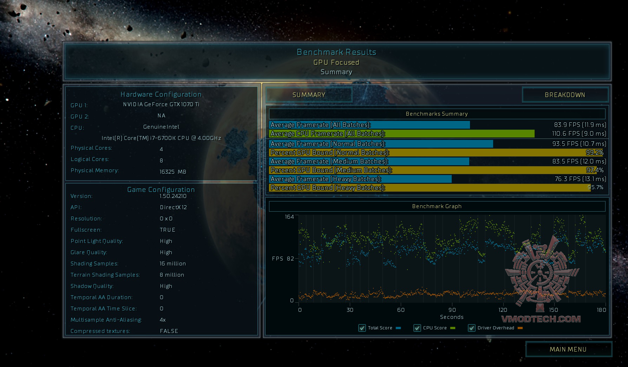Click the Point Light Quality "High" value
628x367 pixels.
coord(166,241)
